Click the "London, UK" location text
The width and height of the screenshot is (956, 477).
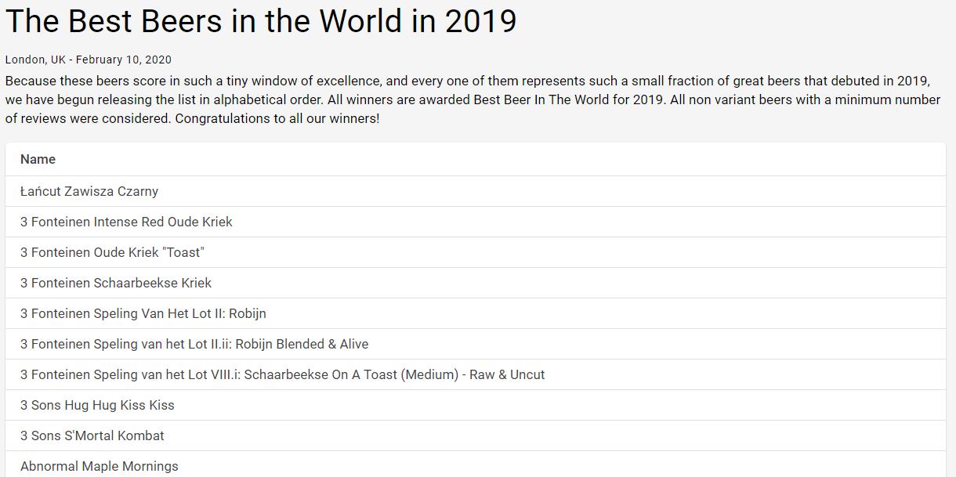(x=34, y=60)
